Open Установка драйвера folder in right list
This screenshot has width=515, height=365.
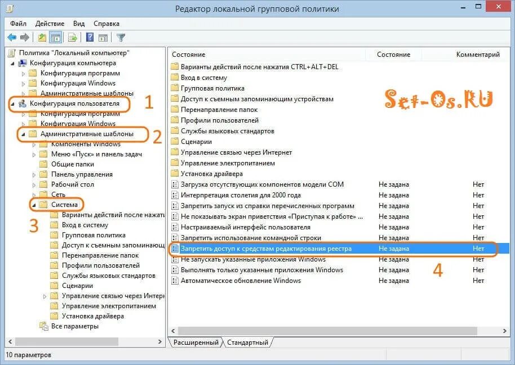pyautogui.click(x=211, y=174)
